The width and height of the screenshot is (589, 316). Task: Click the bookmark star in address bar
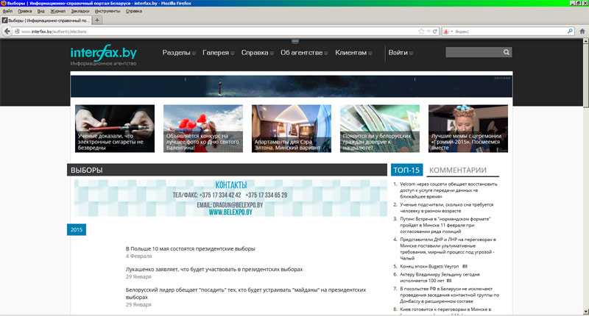(x=420, y=32)
